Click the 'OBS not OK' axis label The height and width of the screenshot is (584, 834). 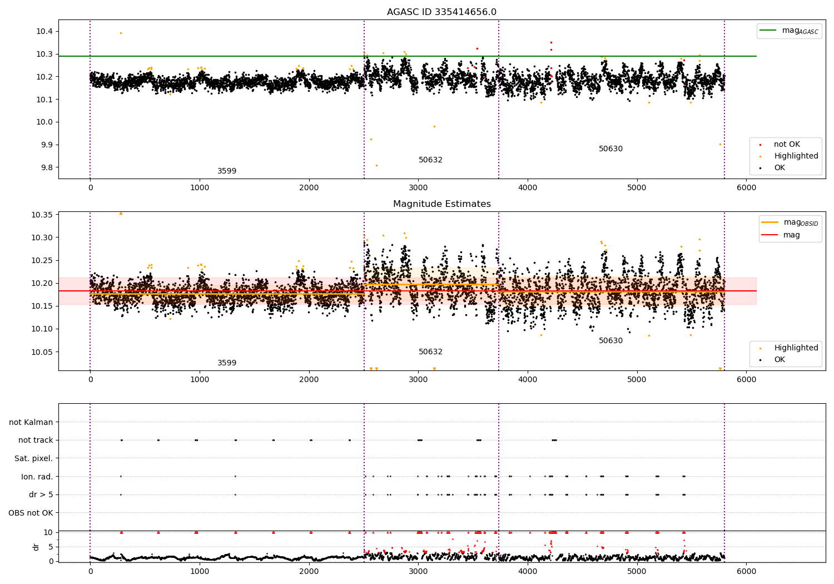coord(31,513)
